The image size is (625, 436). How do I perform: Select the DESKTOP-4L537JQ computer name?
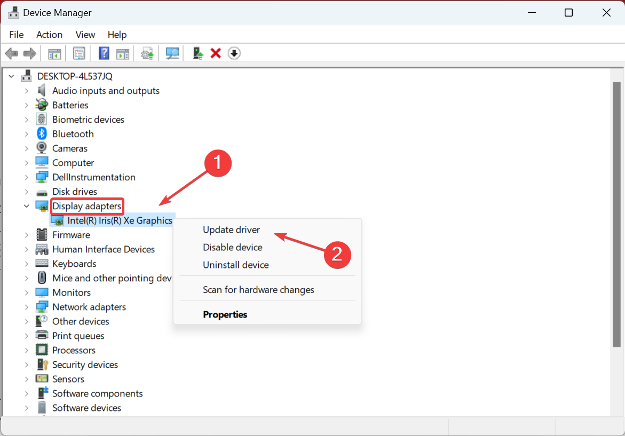click(x=75, y=76)
